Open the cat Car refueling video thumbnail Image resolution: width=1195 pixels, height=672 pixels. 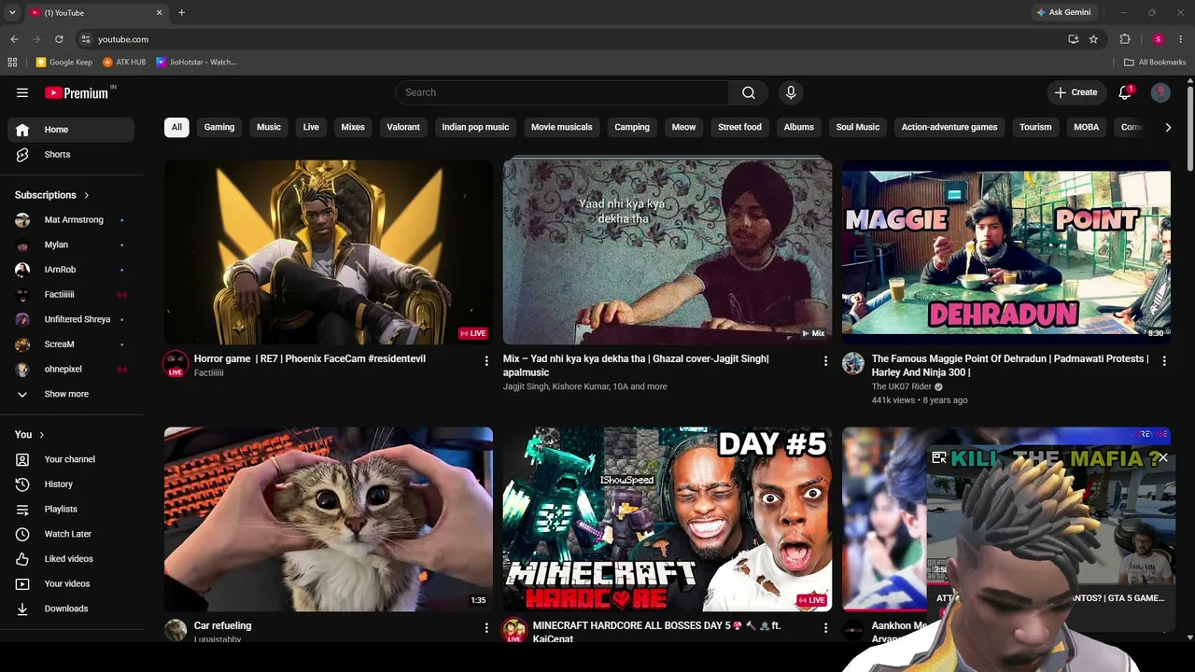pos(329,519)
